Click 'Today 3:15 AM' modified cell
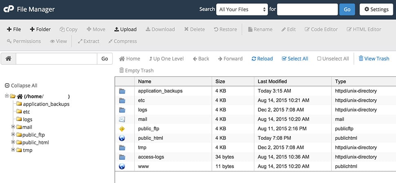The width and height of the screenshot is (396, 183). pos(274,91)
